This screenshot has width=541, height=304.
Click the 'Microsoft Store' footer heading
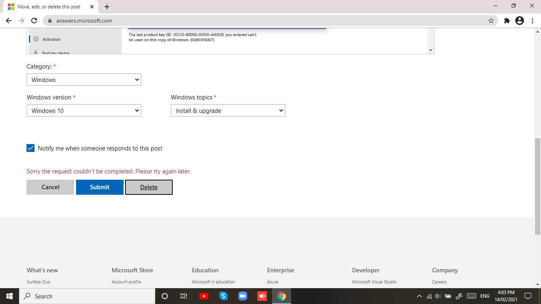[132, 270]
